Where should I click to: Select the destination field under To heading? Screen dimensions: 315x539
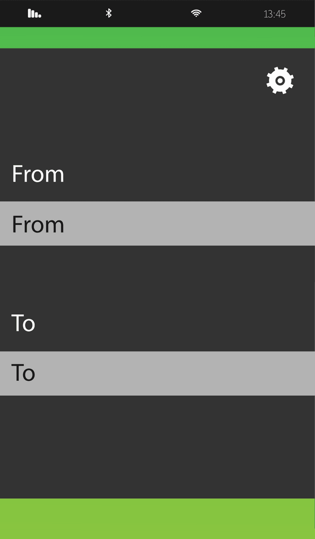[x=157, y=373]
